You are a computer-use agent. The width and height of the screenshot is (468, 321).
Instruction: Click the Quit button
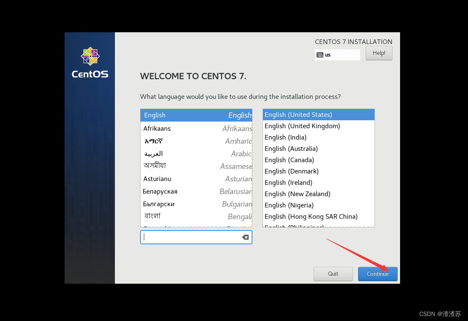point(333,274)
